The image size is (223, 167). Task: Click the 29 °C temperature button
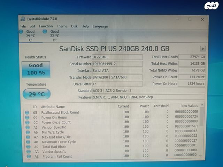(37, 94)
